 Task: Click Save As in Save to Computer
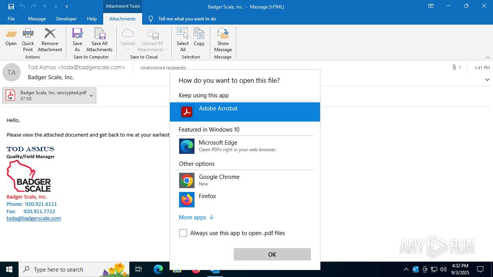click(77, 40)
